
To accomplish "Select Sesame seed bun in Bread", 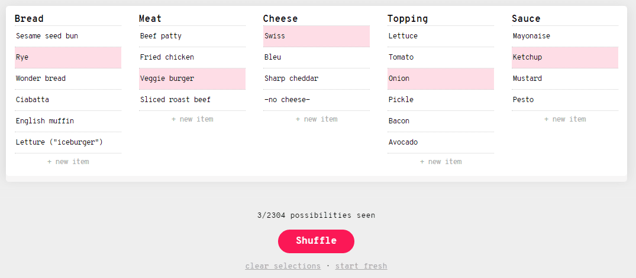I will (x=68, y=36).
